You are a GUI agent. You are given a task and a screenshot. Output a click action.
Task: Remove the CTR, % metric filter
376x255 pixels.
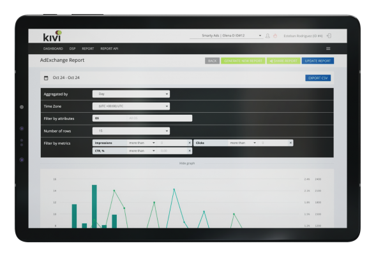coord(190,151)
